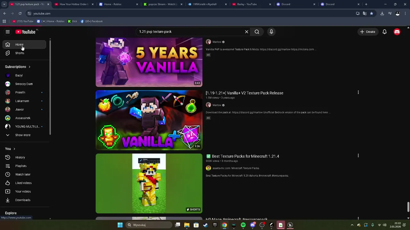
Task: Open the Lakarnum subscription channel
Action: pos(24,101)
